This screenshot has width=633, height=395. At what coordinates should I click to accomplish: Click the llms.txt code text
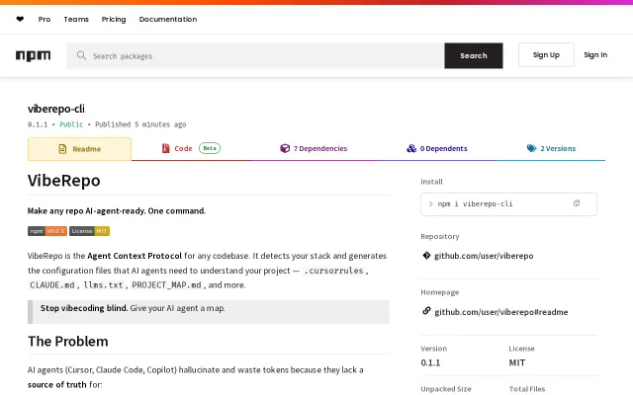tap(103, 285)
